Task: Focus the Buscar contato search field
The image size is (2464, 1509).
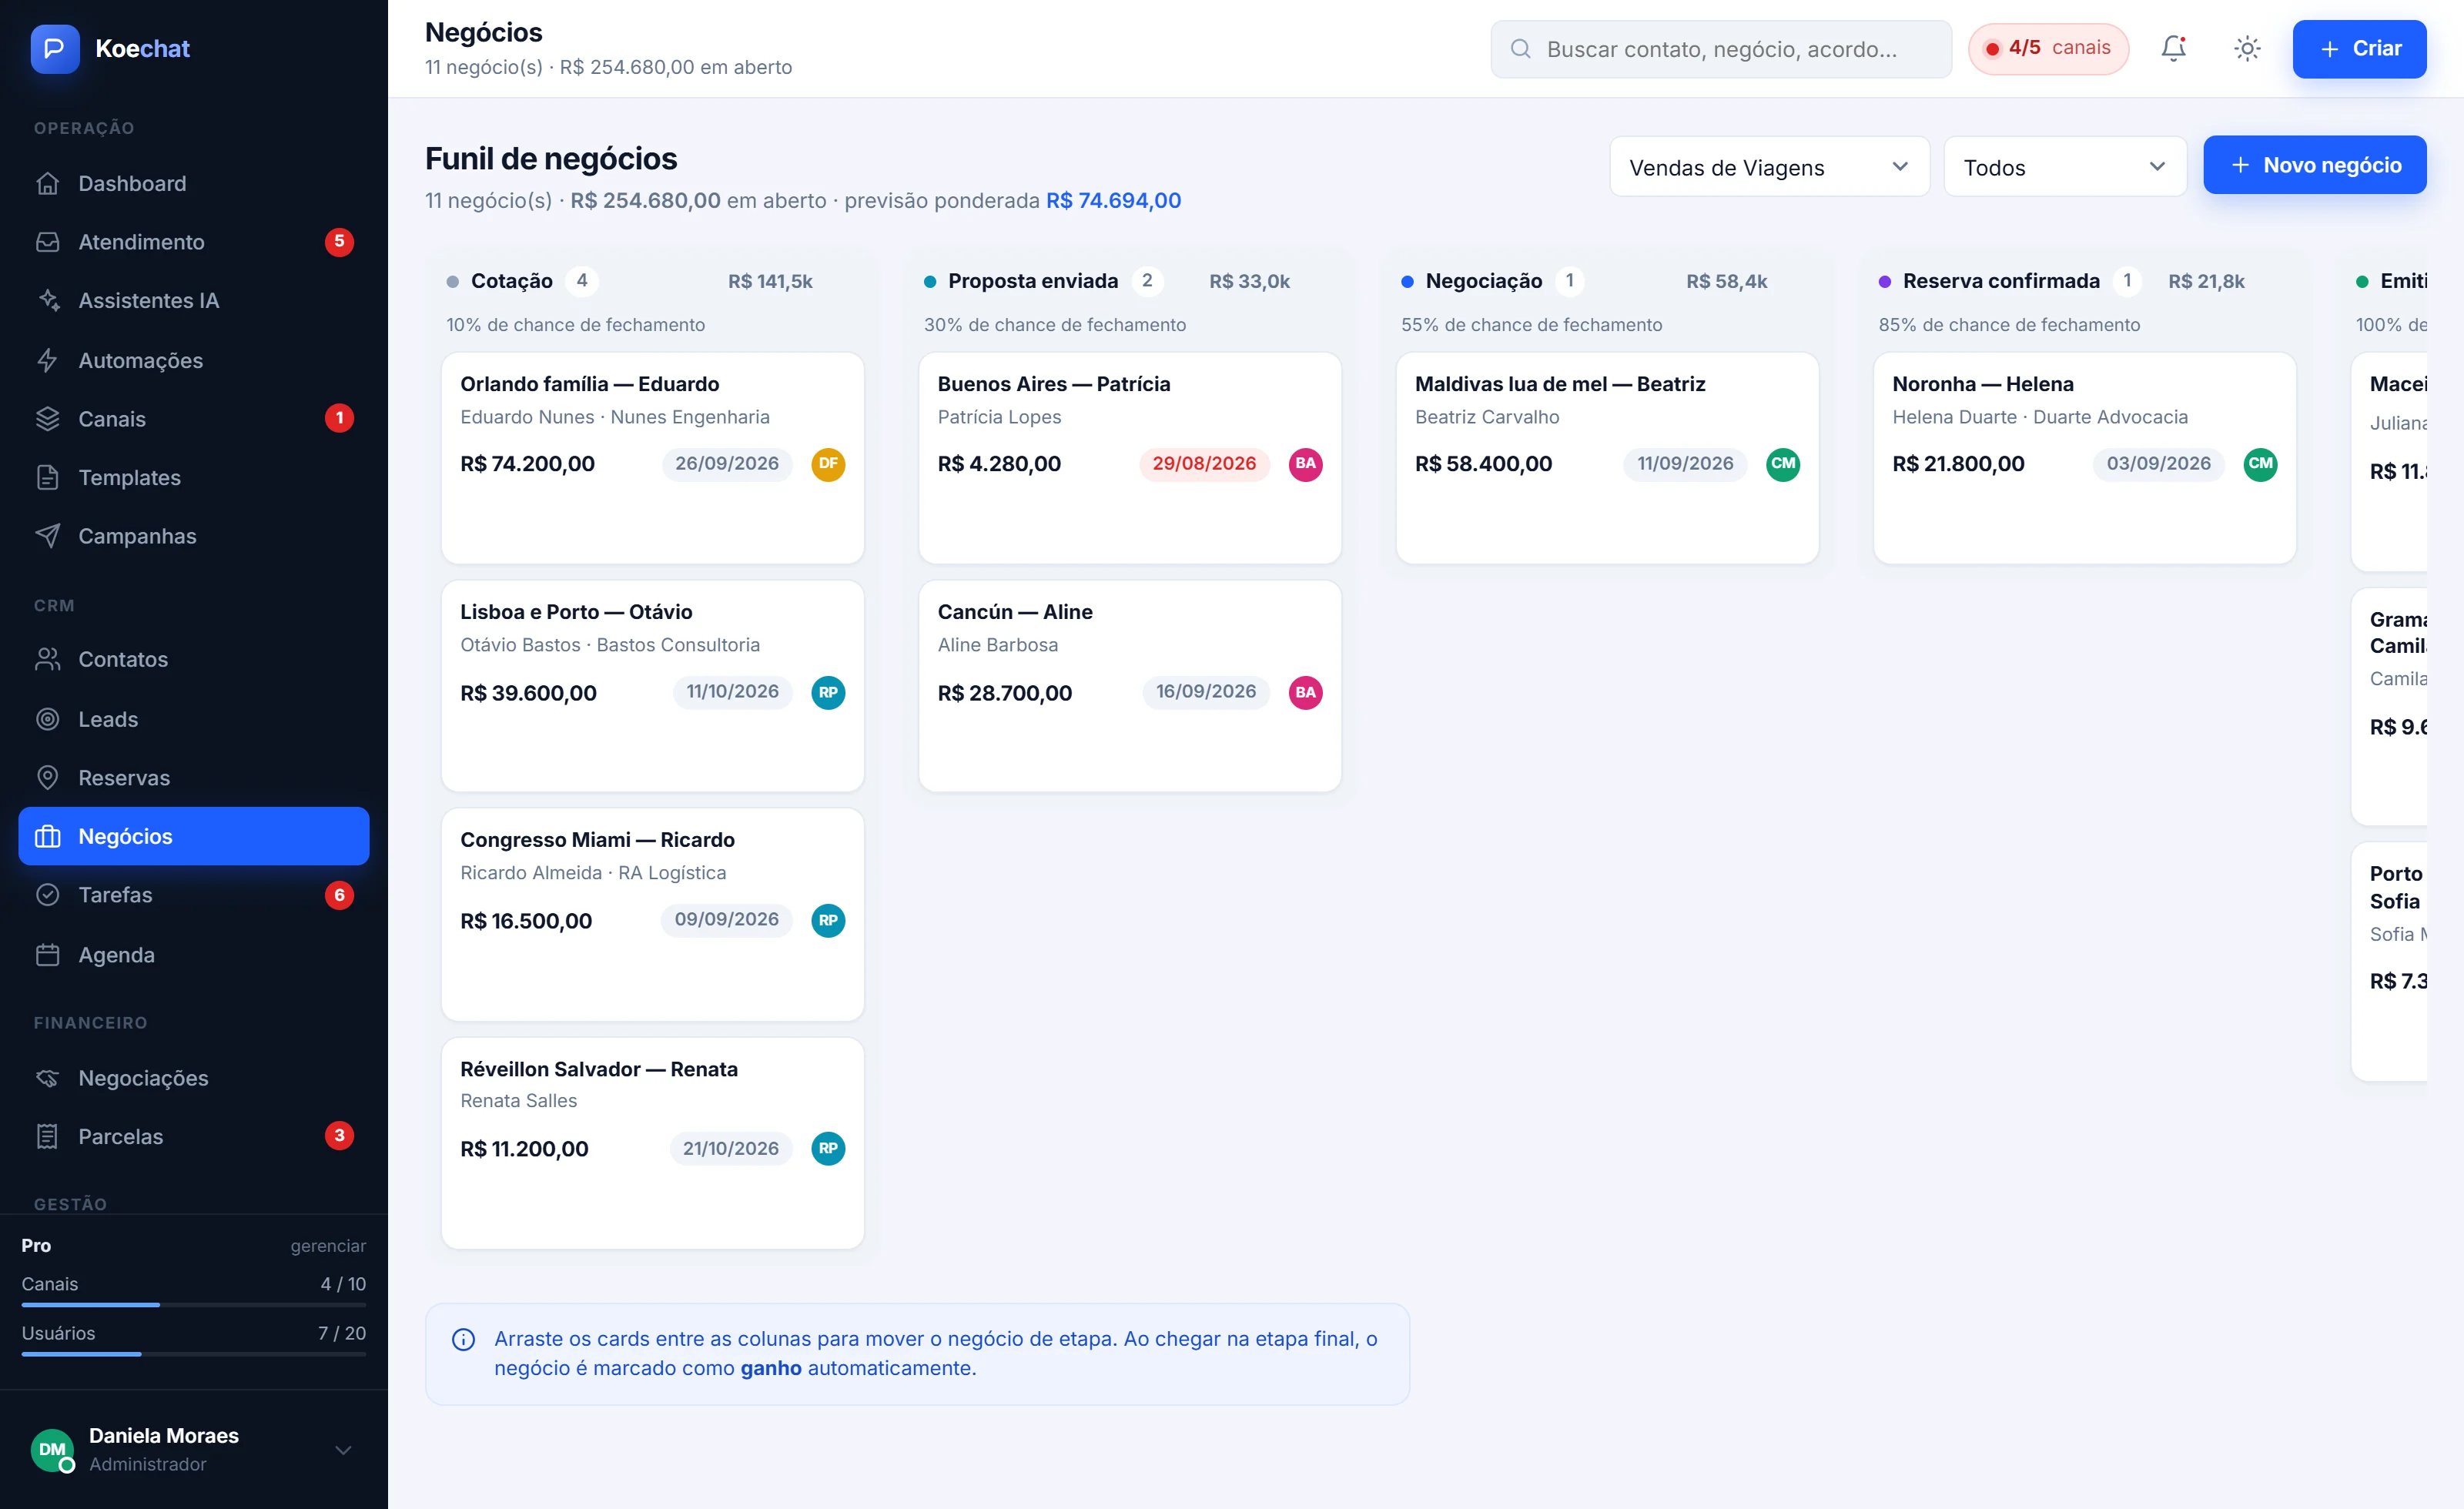Action: click(1720, 49)
